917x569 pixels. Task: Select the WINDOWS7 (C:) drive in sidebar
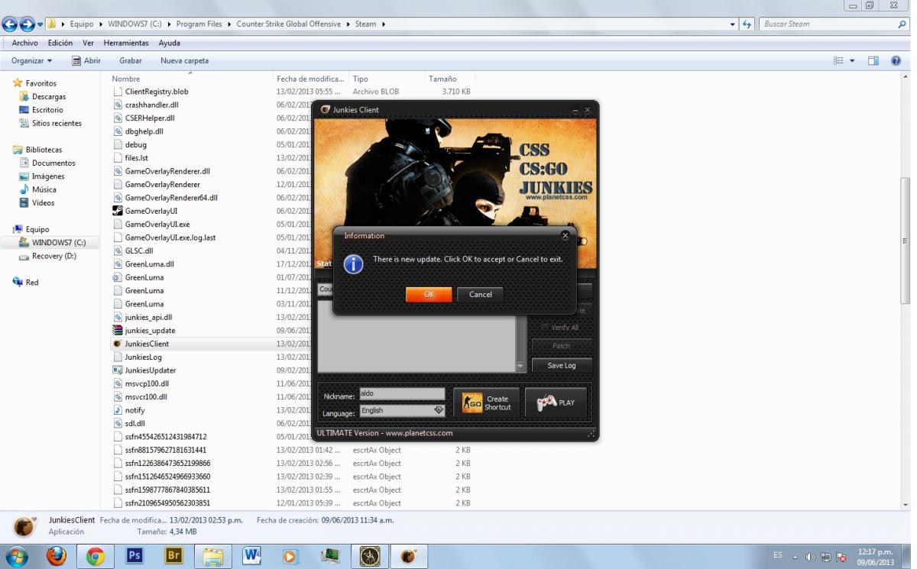click(x=59, y=243)
